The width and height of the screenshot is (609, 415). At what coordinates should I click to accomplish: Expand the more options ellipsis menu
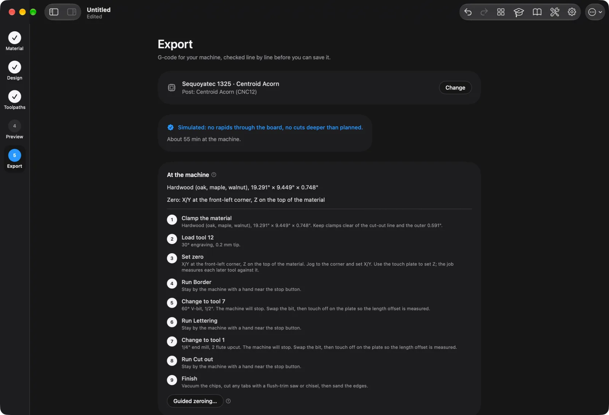[595, 12]
